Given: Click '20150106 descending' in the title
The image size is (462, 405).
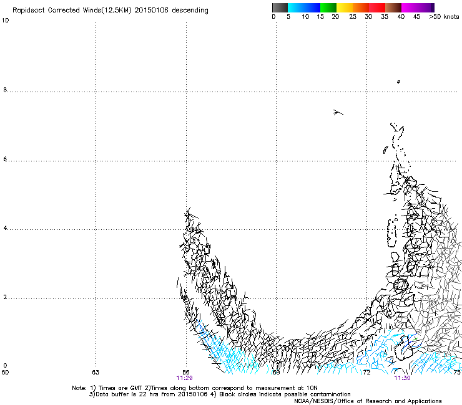Looking at the screenshot, I should coord(171,11).
